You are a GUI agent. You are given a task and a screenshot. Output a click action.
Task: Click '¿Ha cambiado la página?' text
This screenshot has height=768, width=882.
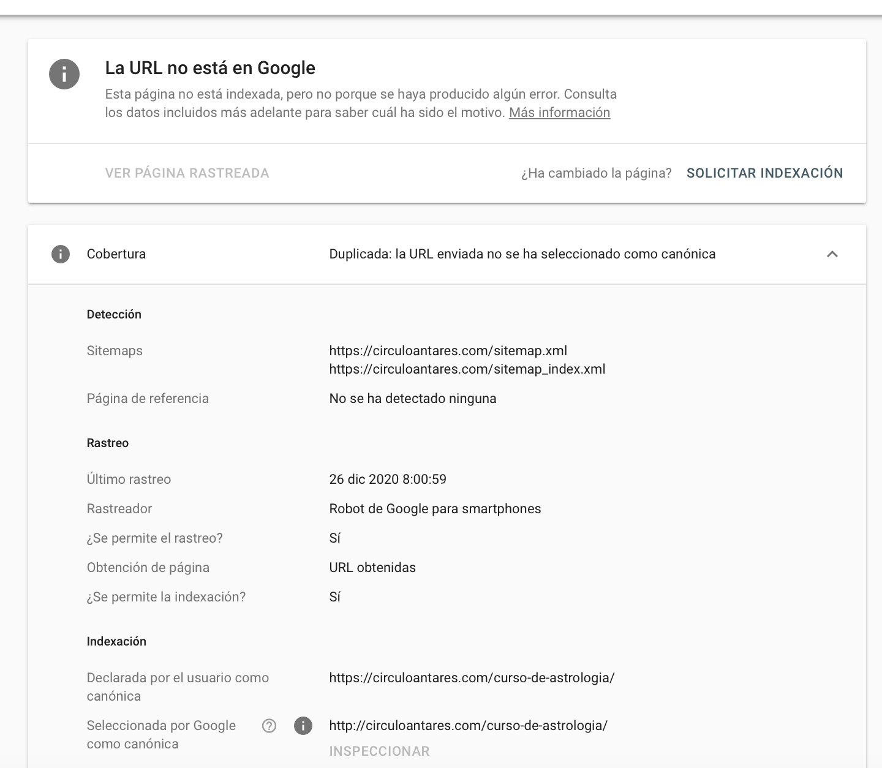coord(597,173)
